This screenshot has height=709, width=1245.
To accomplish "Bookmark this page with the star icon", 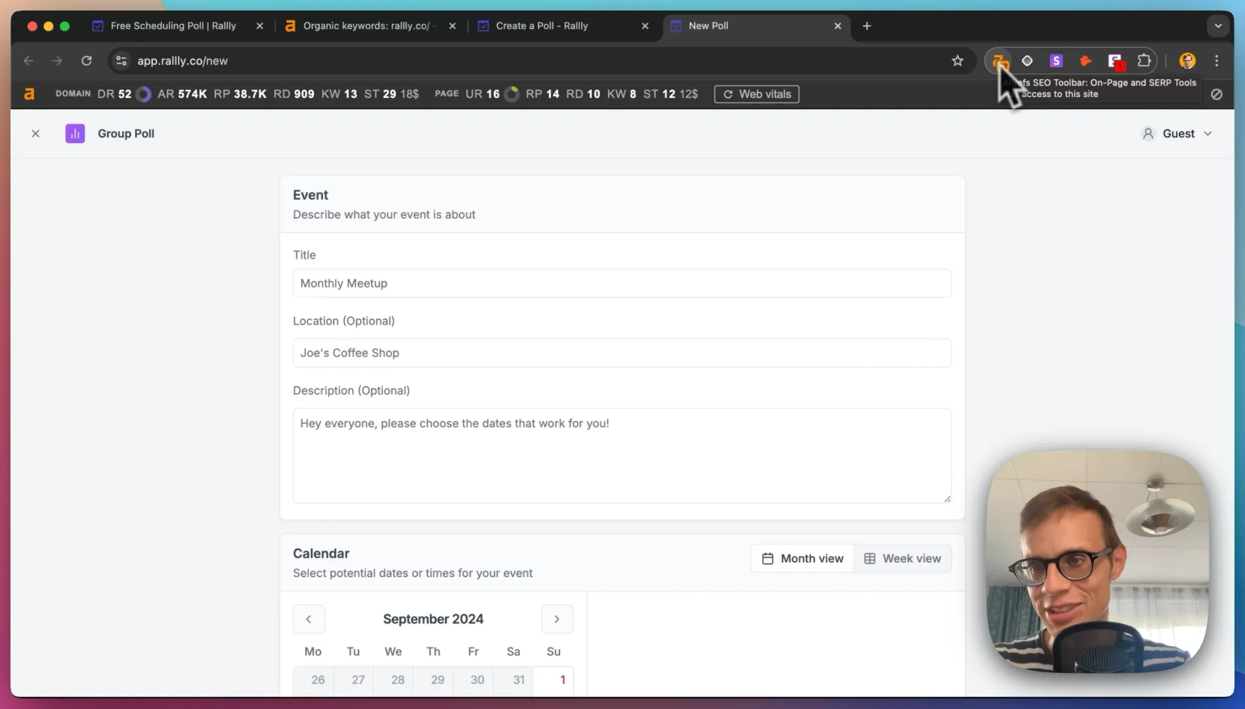I will 957,60.
